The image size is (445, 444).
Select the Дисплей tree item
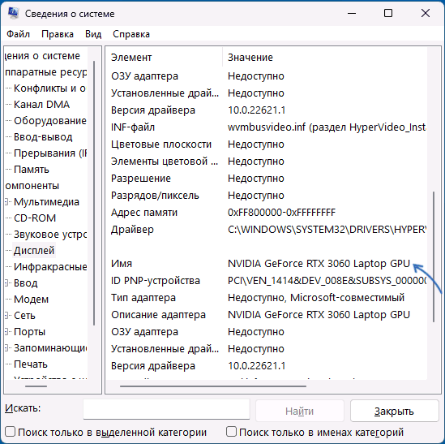click(x=34, y=251)
